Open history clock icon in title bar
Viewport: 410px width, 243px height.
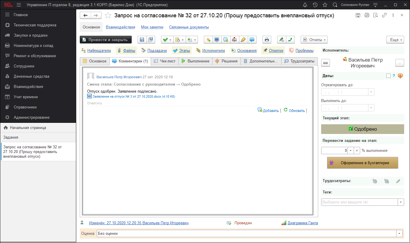pos(315,5)
